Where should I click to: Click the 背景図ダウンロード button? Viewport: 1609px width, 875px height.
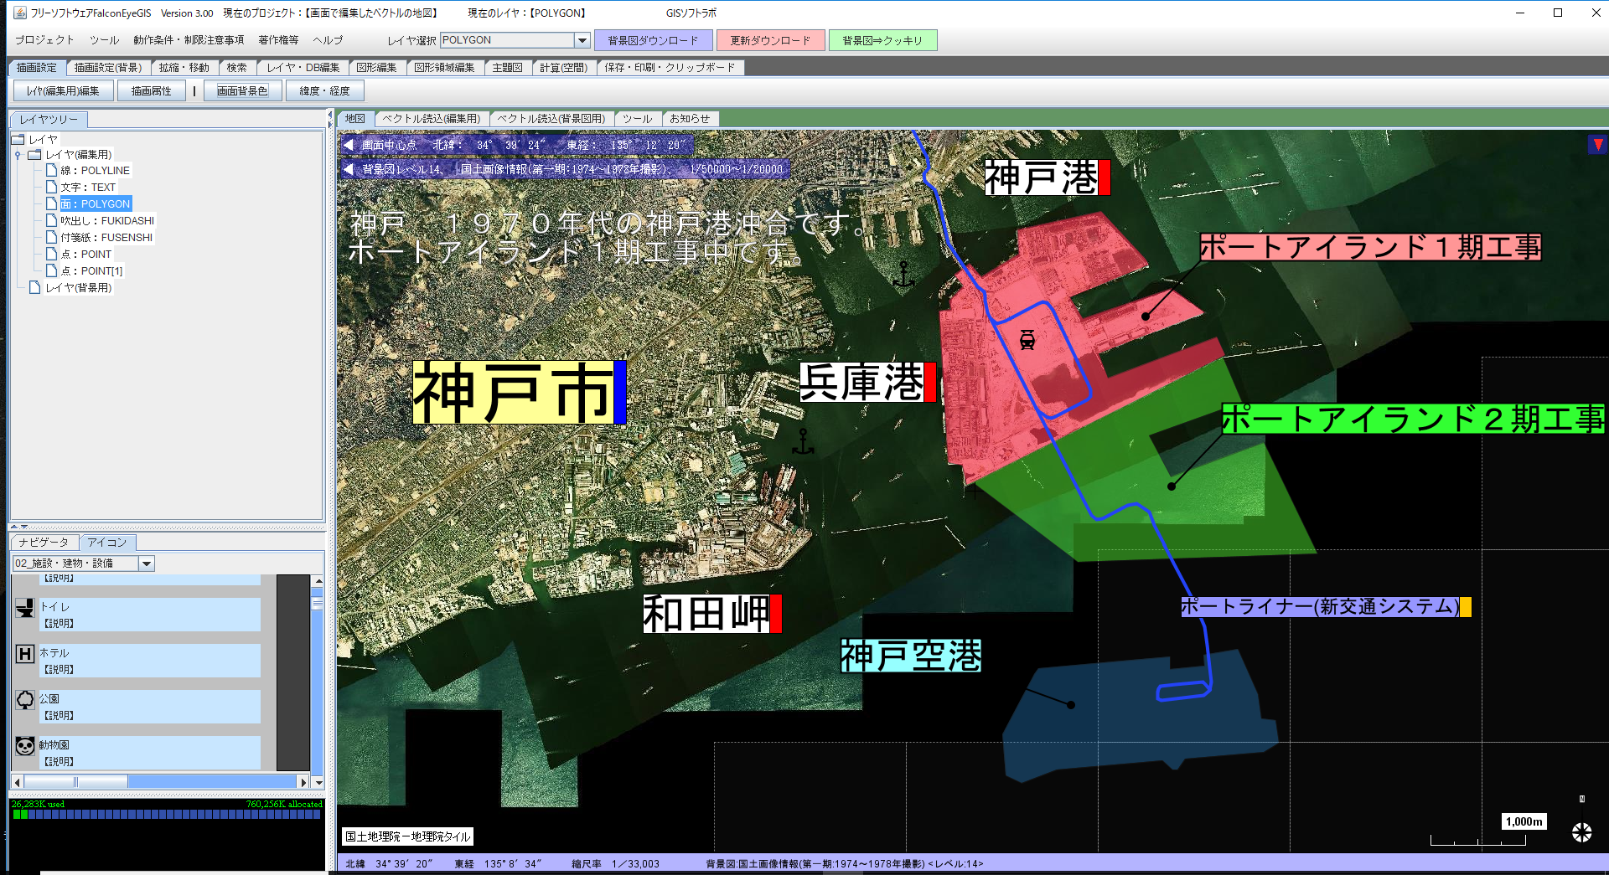(x=653, y=40)
